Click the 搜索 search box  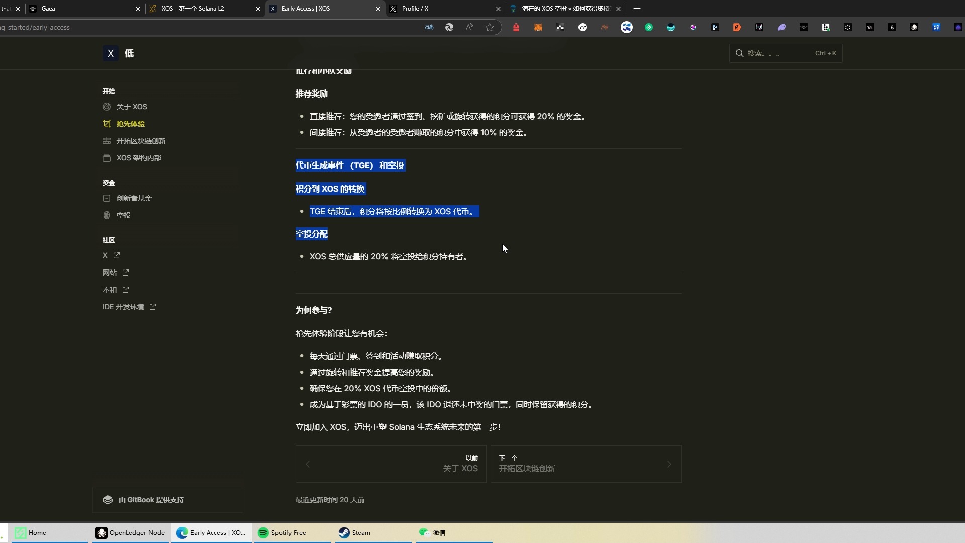786,53
